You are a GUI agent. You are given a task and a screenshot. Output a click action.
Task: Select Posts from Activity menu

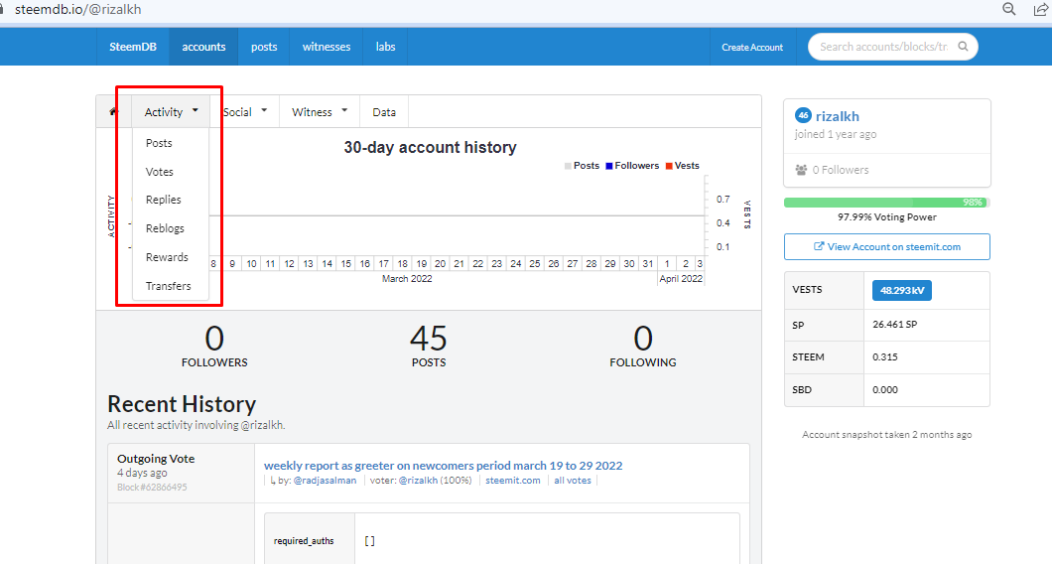159,143
